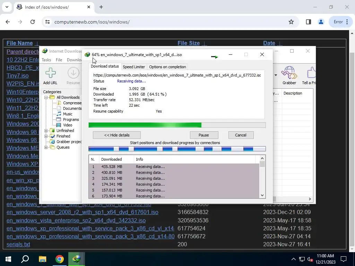Image resolution: width=355 pixels, height=266 pixels.
Task: Click the Grabber projects icon in tree
Action: click(x=52, y=142)
